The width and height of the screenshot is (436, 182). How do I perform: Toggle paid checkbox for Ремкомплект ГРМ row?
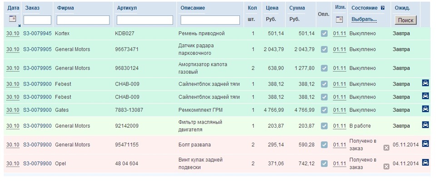tap(324, 110)
